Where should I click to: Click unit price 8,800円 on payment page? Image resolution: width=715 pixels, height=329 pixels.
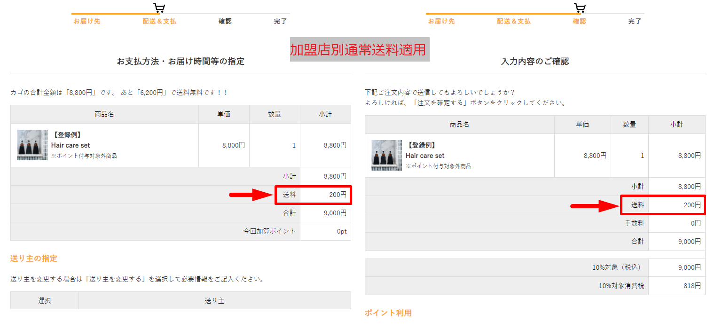234,145
